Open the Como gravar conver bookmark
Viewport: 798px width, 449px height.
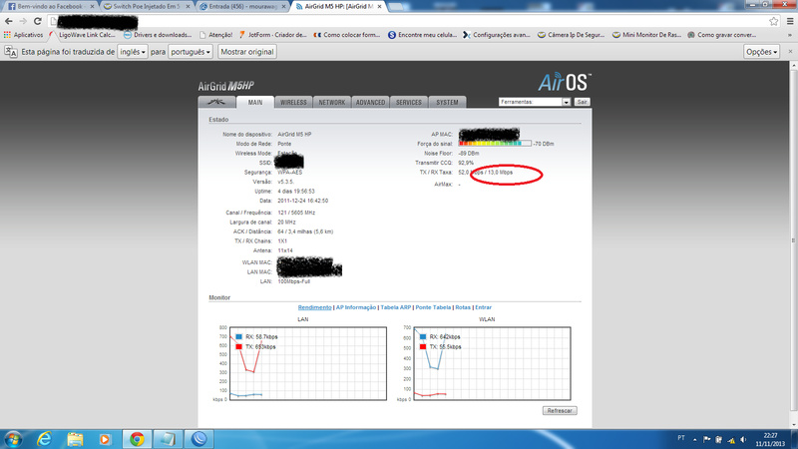[721, 35]
